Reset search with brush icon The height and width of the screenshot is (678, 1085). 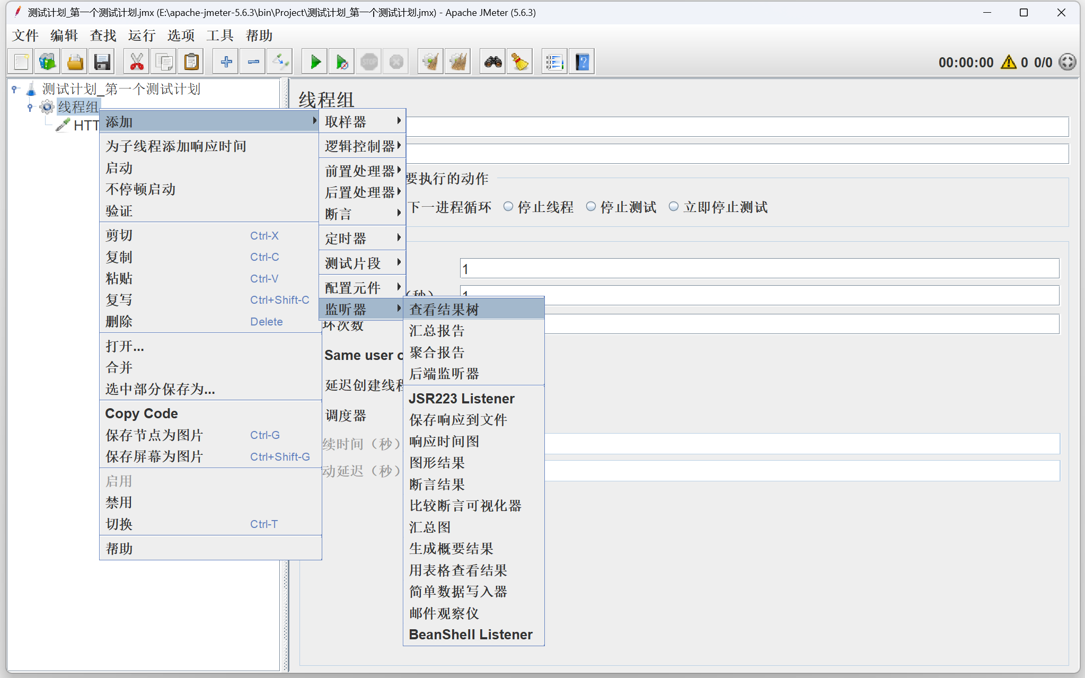pyautogui.click(x=520, y=62)
